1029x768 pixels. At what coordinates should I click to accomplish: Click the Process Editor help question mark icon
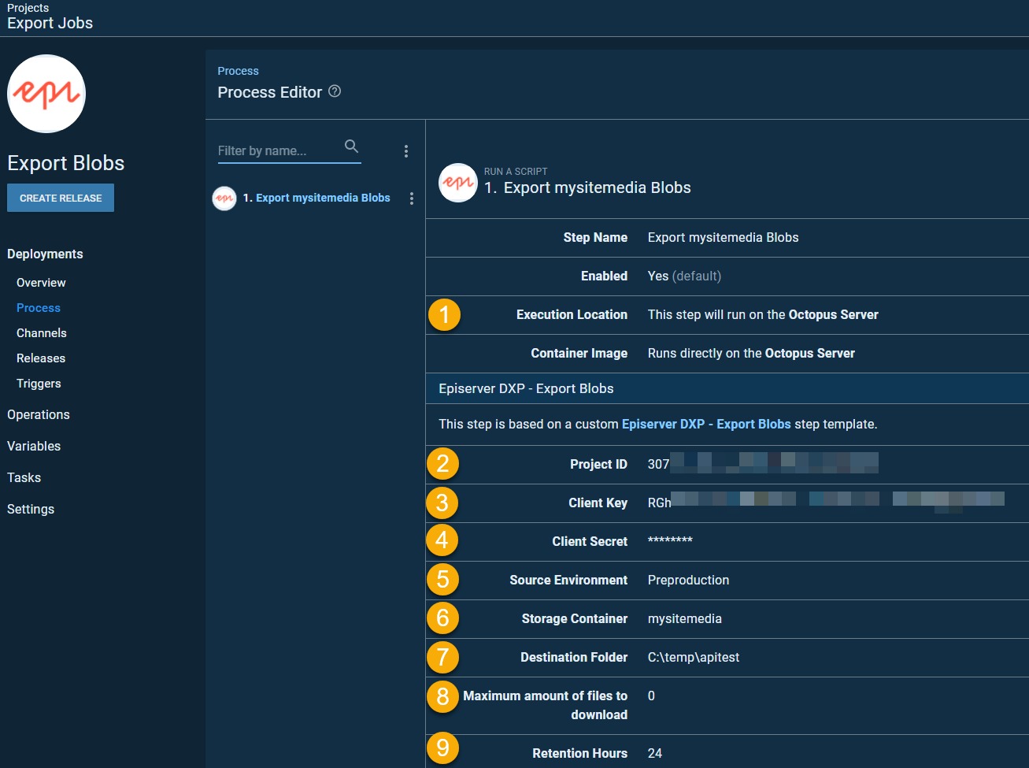tap(335, 91)
